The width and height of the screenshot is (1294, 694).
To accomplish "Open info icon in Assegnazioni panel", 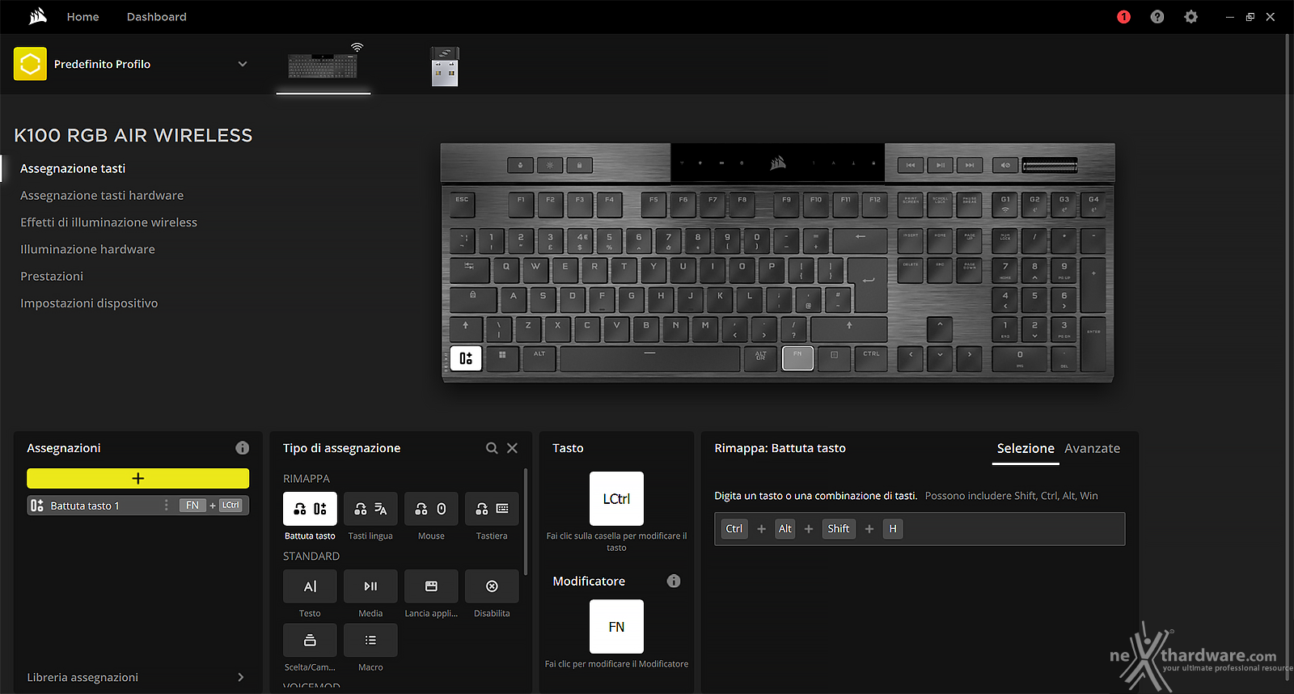I will (x=242, y=448).
